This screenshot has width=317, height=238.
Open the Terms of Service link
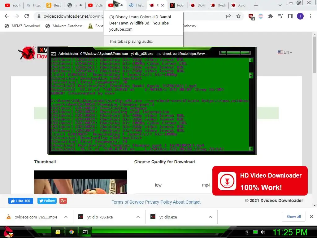tap(128, 202)
